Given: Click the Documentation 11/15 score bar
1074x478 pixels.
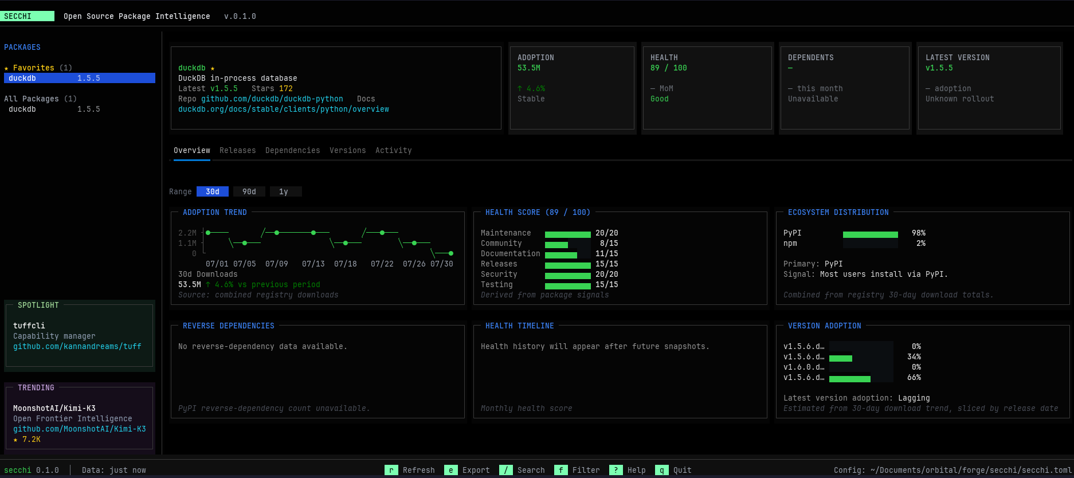Looking at the screenshot, I should [568, 254].
